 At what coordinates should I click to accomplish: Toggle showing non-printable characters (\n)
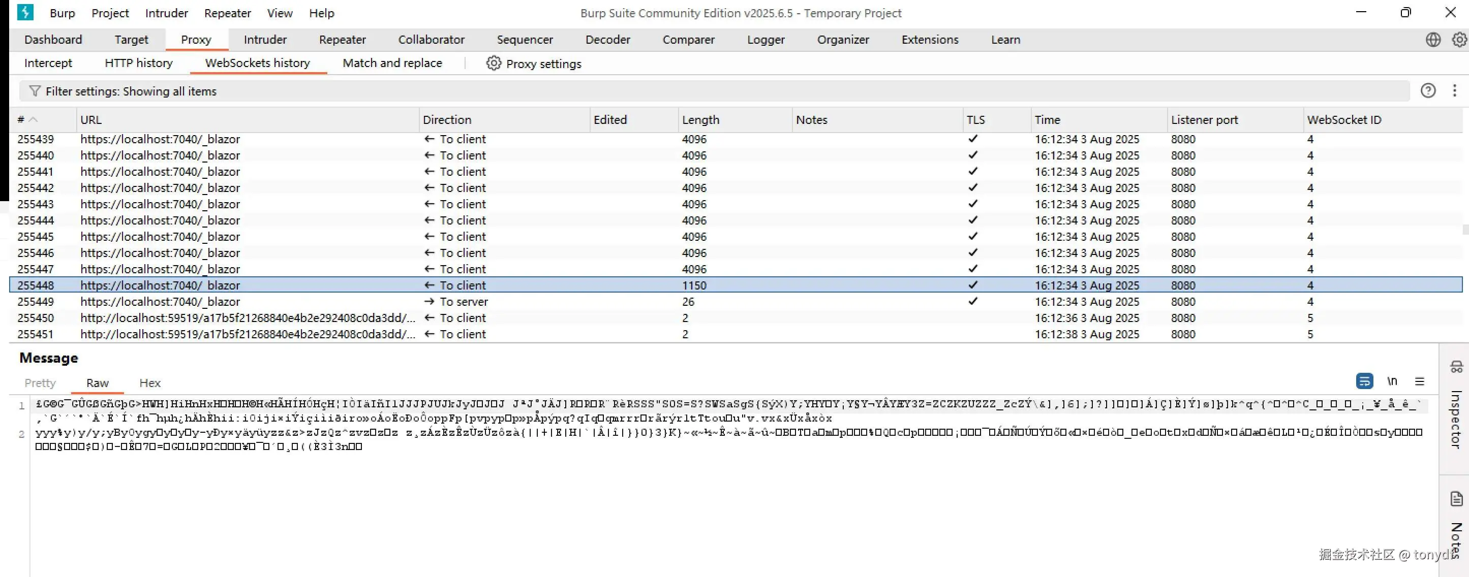tap(1392, 381)
